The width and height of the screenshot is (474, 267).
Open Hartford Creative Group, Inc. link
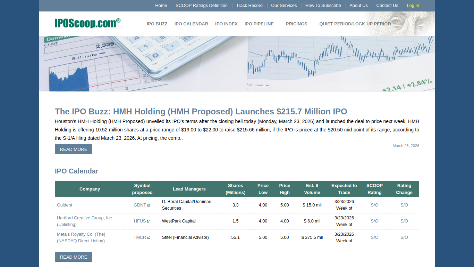(85, 221)
